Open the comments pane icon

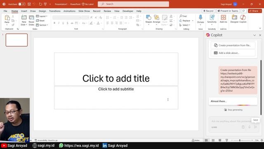click(x=243, y=11)
